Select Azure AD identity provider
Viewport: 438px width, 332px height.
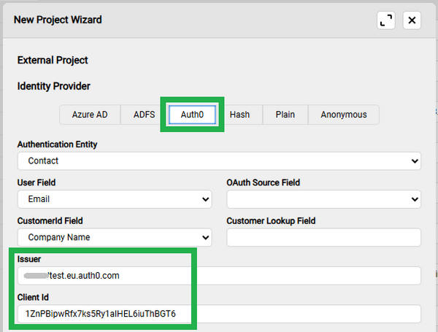pos(90,115)
